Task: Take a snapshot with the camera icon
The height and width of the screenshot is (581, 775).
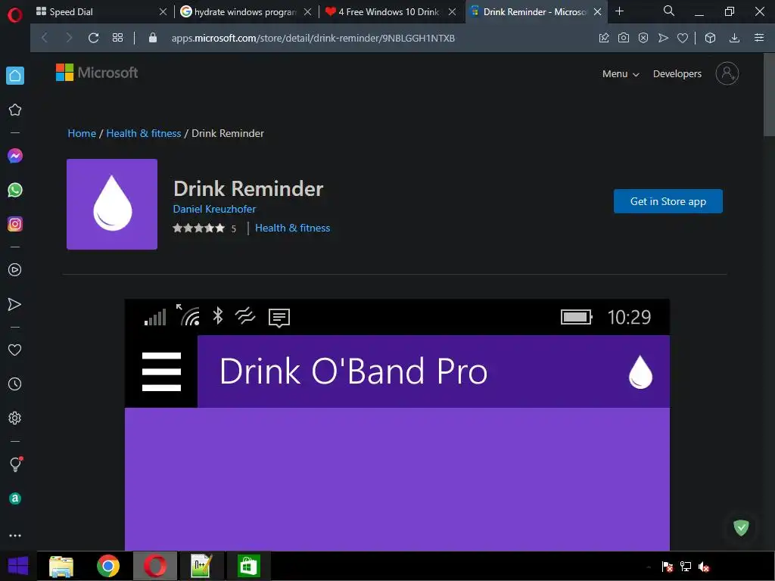Action: [x=624, y=38]
